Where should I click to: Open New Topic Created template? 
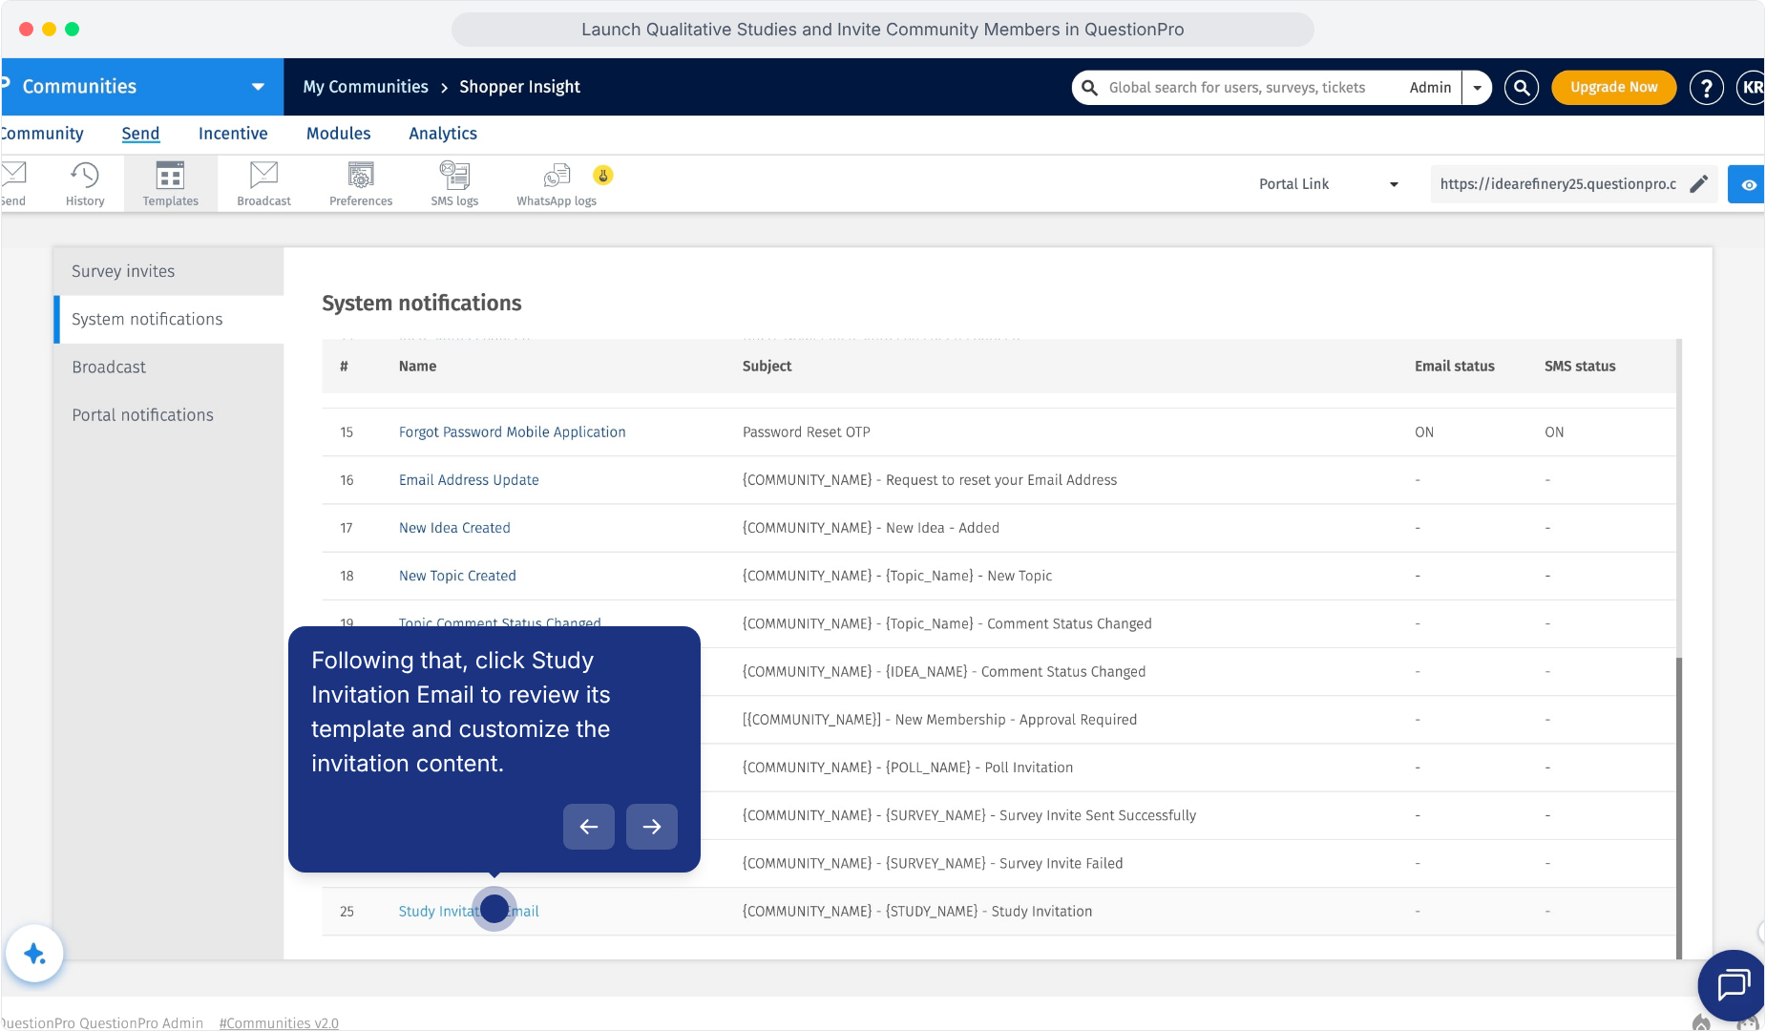pyautogui.click(x=457, y=575)
